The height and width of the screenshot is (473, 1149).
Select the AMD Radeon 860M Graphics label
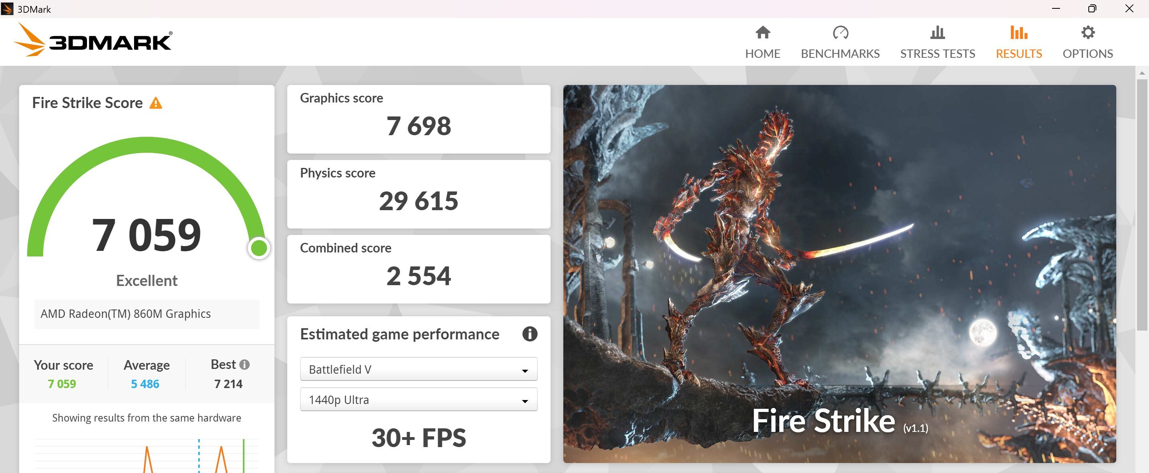coord(125,313)
